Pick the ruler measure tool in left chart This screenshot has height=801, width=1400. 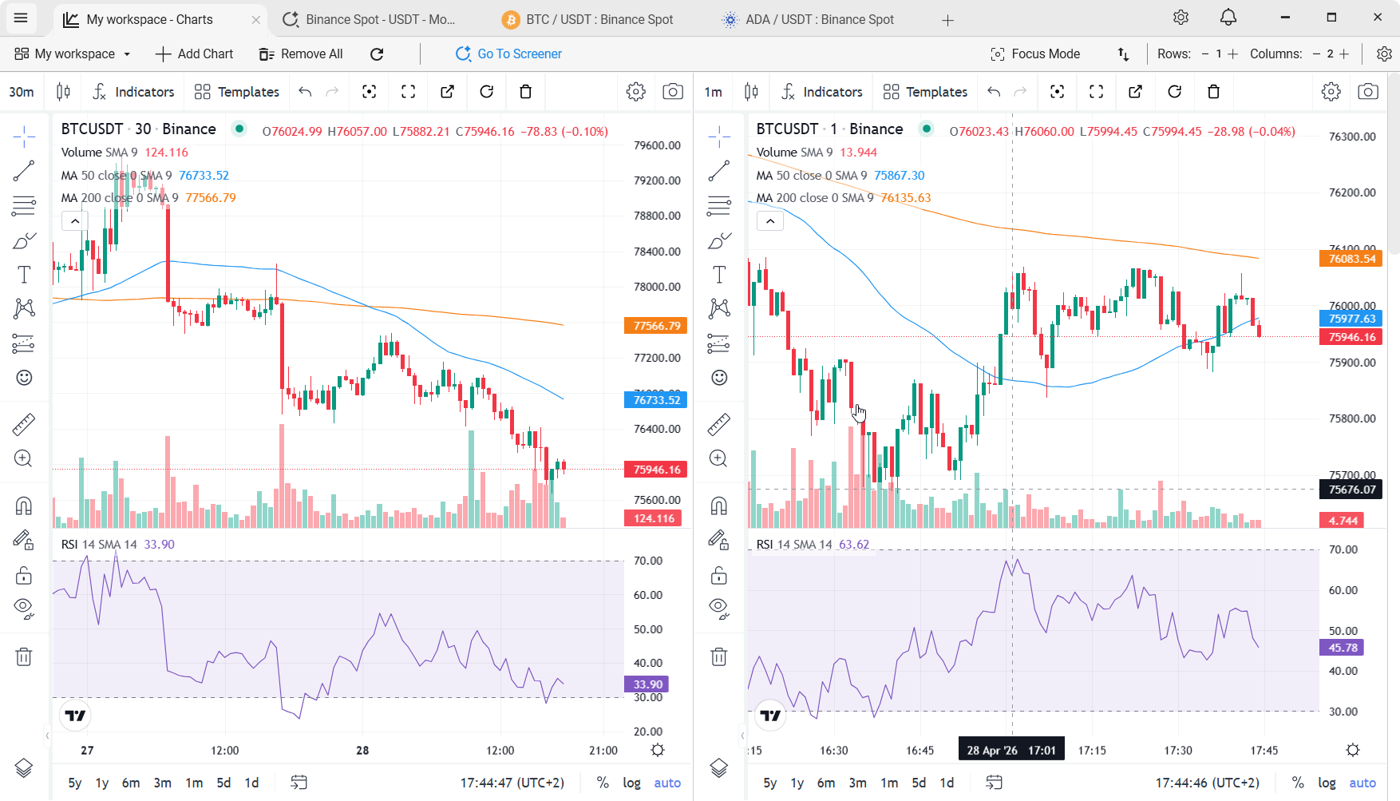(24, 424)
